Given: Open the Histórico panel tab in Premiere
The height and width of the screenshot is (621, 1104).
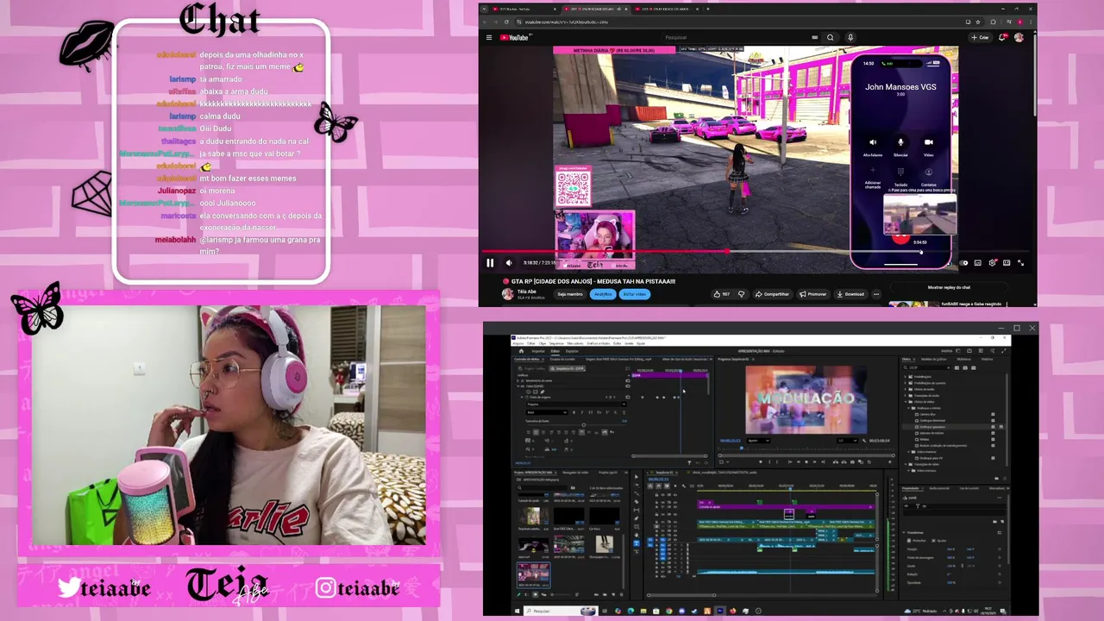Looking at the screenshot, I should pos(988,359).
